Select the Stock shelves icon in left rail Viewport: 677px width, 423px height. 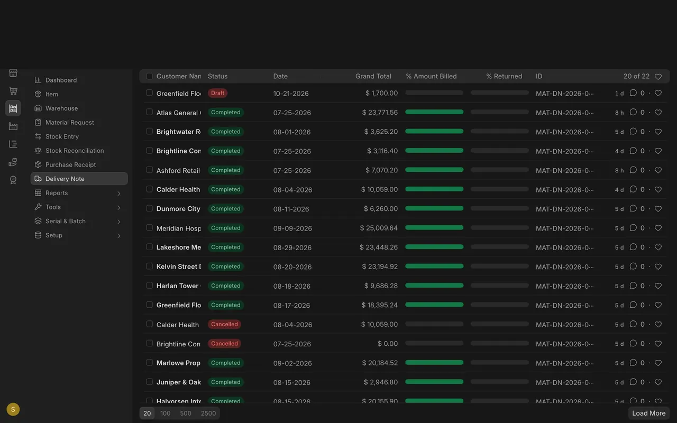tap(13, 108)
